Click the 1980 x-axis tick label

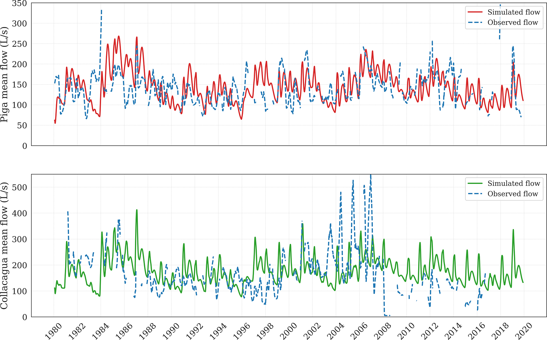click(x=54, y=331)
